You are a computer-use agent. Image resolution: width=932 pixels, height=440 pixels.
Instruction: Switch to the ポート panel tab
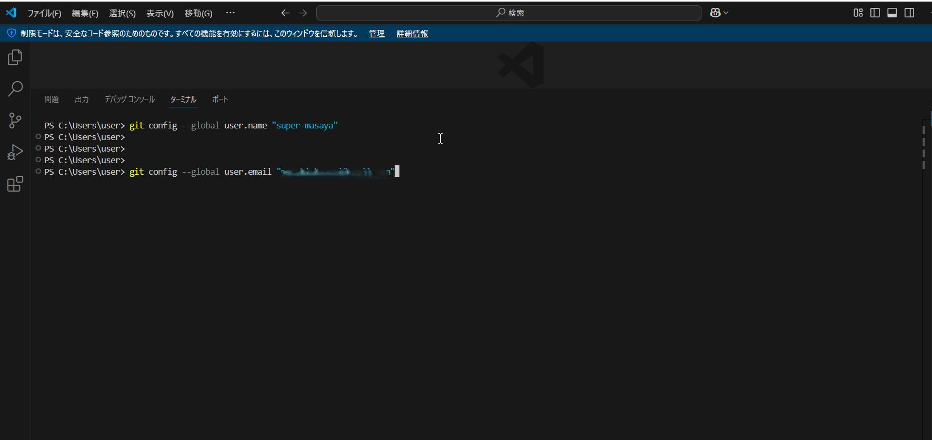coord(220,99)
